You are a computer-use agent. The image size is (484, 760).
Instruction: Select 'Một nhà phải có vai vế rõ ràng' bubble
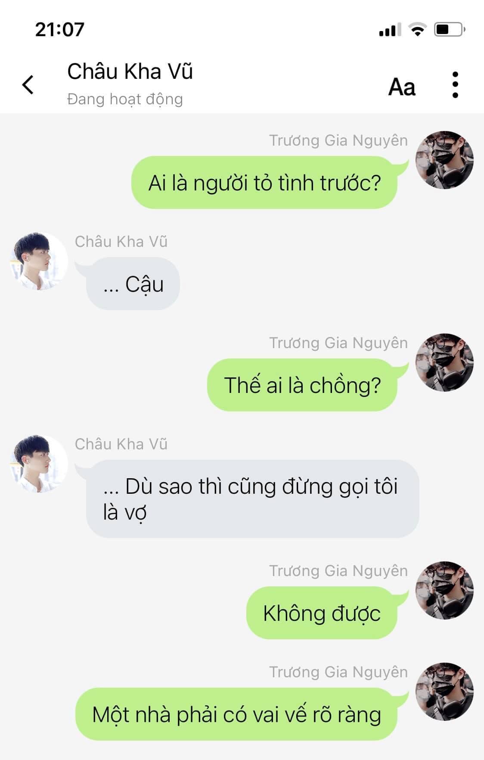(x=236, y=714)
